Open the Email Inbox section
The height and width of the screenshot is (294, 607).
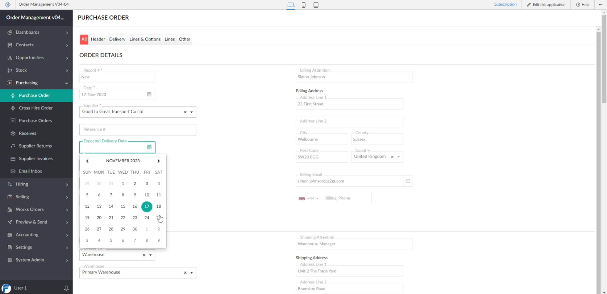(30, 171)
